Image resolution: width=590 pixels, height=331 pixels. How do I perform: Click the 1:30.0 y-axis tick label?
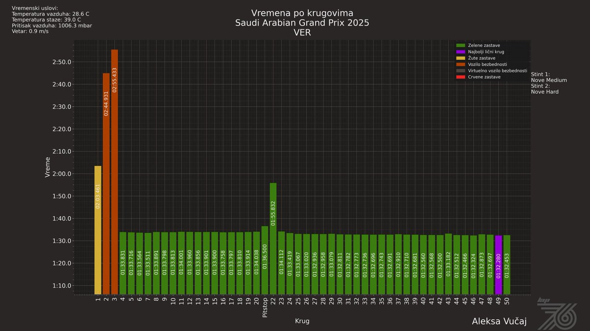pyautogui.click(x=61, y=241)
